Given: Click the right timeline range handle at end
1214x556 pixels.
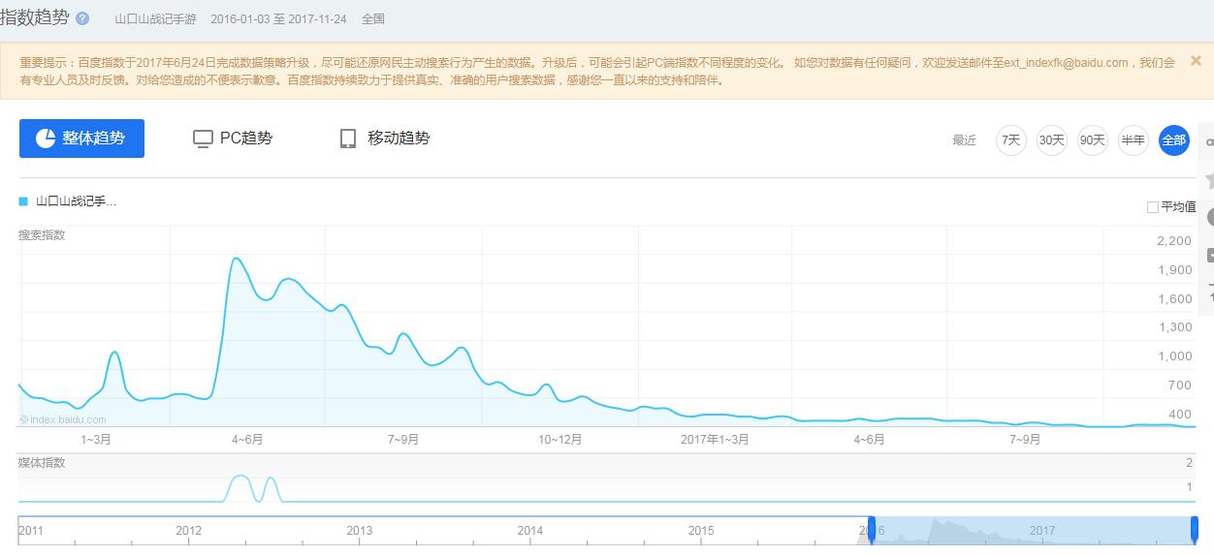Looking at the screenshot, I should pyautogui.click(x=1195, y=530).
